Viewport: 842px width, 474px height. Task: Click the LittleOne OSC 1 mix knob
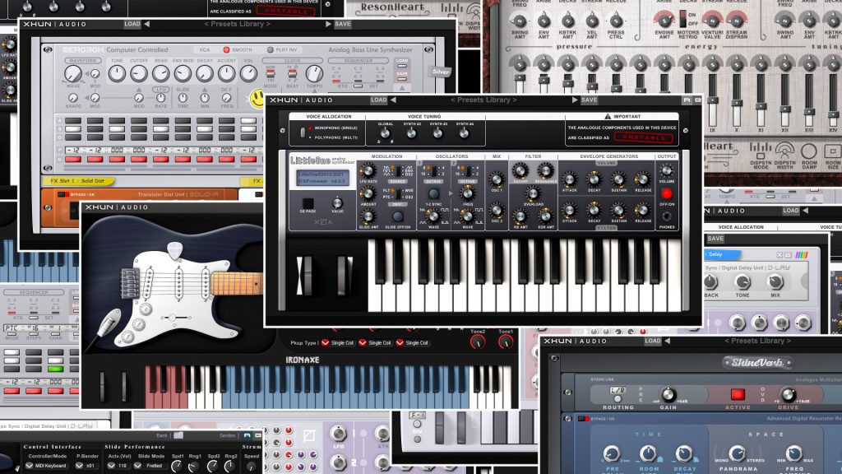pyautogui.click(x=497, y=179)
